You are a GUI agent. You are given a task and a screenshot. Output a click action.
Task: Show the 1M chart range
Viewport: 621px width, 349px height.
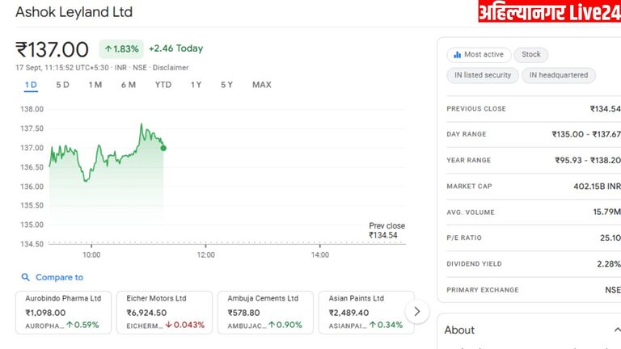pyautogui.click(x=95, y=85)
